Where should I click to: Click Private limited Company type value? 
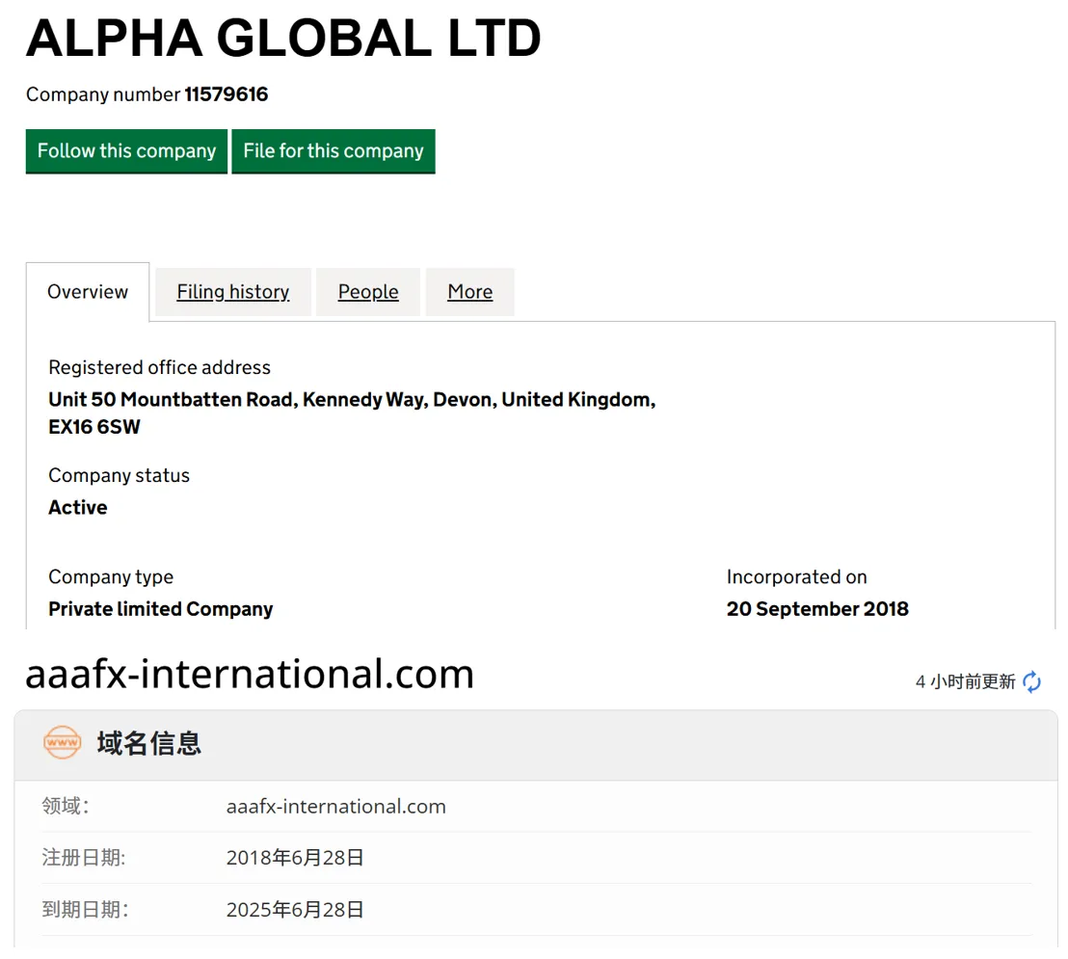pos(161,609)
